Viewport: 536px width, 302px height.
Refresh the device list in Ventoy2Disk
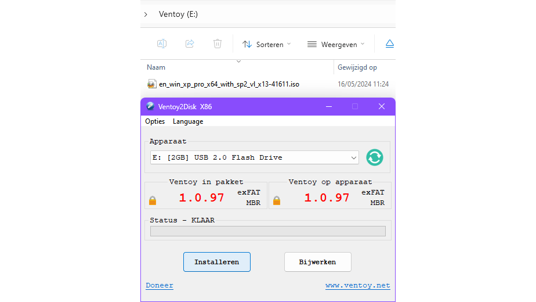pyautogui.click(x=375, y=157)
